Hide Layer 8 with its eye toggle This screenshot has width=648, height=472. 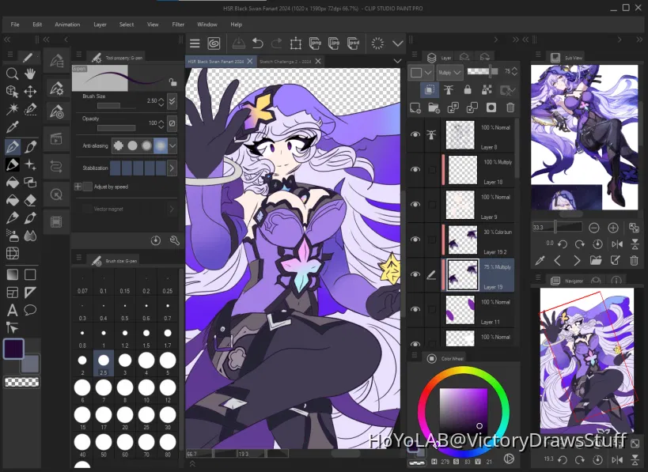pos(415,134)
